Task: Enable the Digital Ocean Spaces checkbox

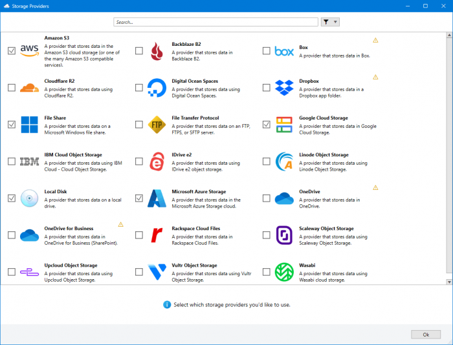Action: pos(139,87)
